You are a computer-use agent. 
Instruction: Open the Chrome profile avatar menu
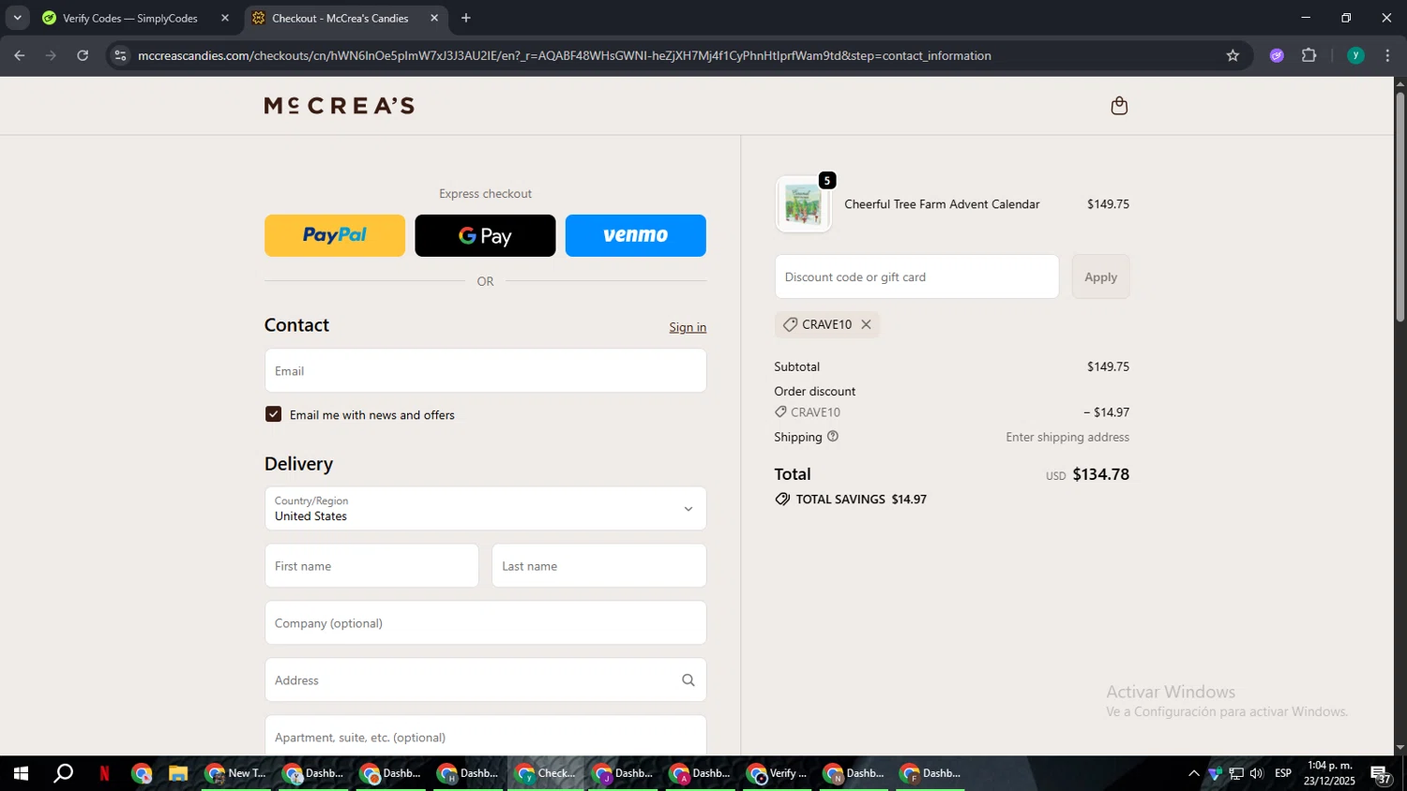(x=1355, y=55)
